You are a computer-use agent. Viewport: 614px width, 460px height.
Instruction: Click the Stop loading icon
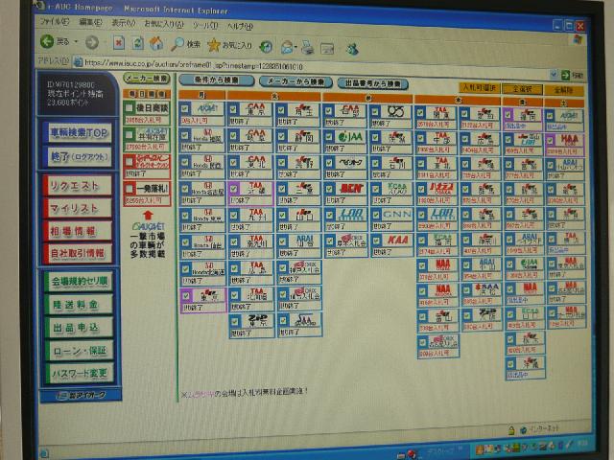tap(119, 43)
